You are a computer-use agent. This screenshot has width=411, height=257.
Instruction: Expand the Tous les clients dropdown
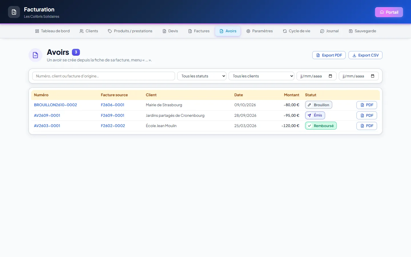(x=261, y=76)
